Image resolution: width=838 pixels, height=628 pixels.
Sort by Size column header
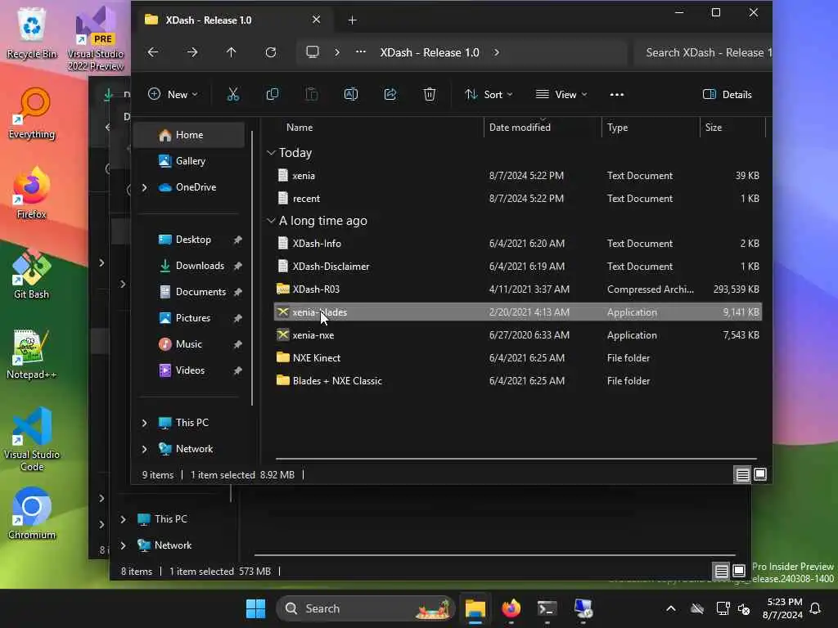[x=732, y=128]
